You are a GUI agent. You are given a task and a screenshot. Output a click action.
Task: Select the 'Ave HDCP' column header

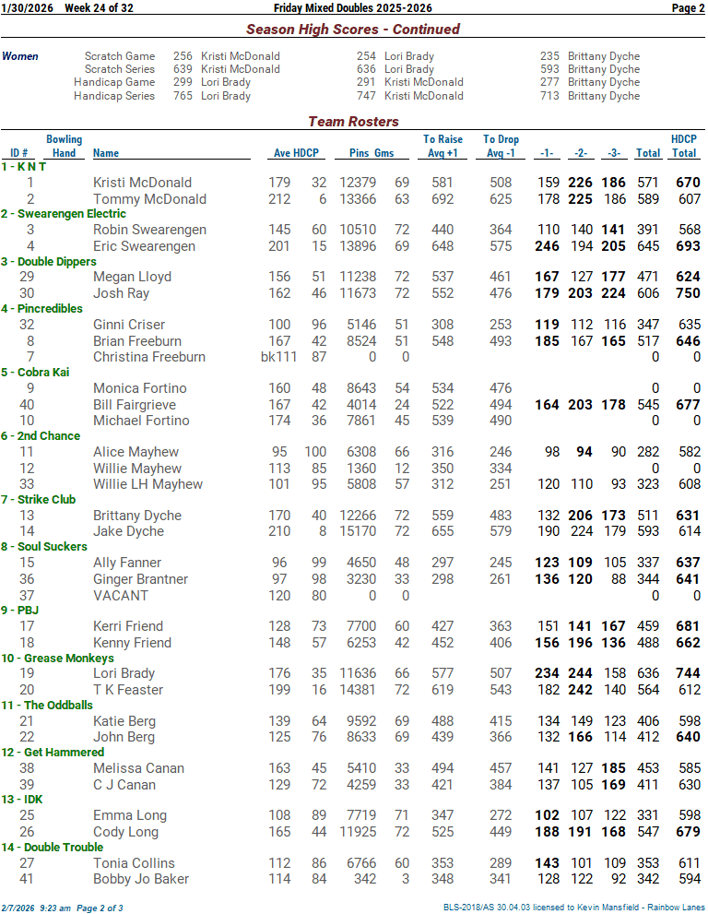pos(296,153)
